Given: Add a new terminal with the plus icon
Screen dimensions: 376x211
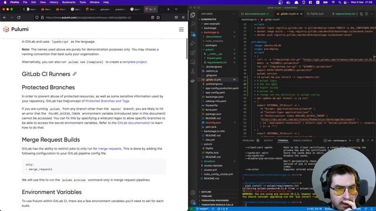Looking at the screenshot, I should [x=350, y=141].
